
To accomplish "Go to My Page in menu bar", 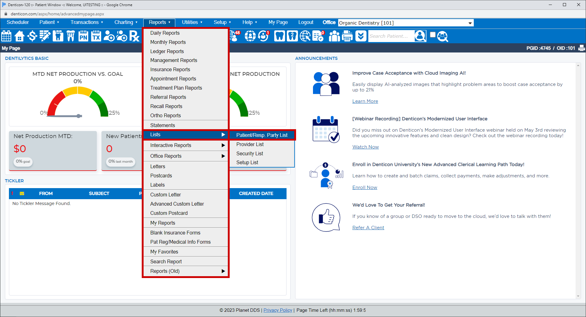I will [278, 22].
